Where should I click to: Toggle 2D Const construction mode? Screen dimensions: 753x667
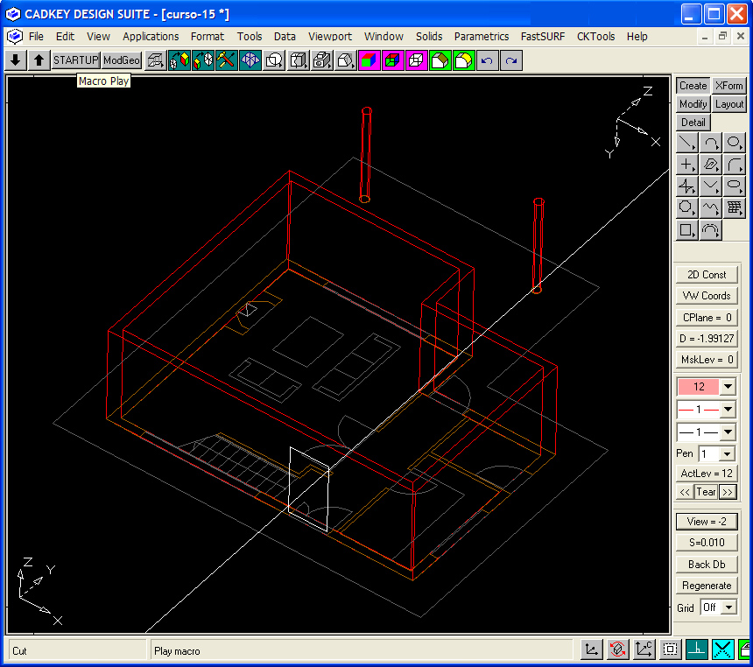click(x=707, y=275)
